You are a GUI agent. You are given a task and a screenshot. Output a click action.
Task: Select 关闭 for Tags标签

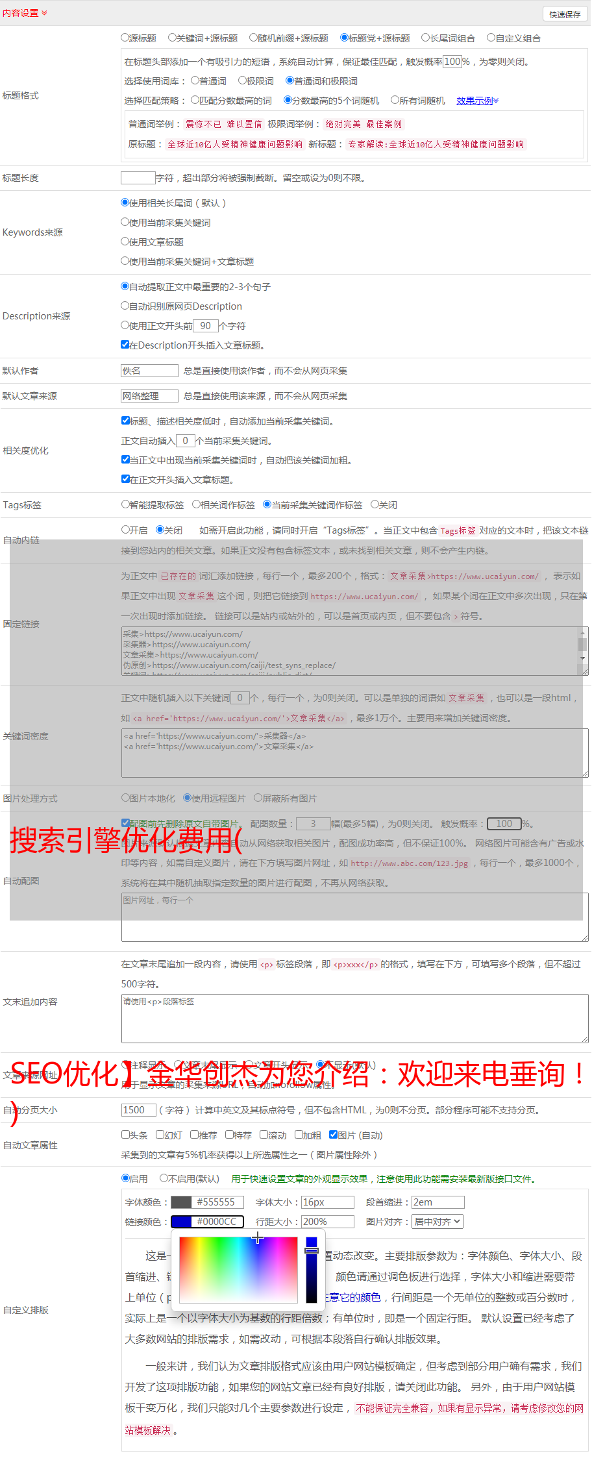[x=375, y=504]
